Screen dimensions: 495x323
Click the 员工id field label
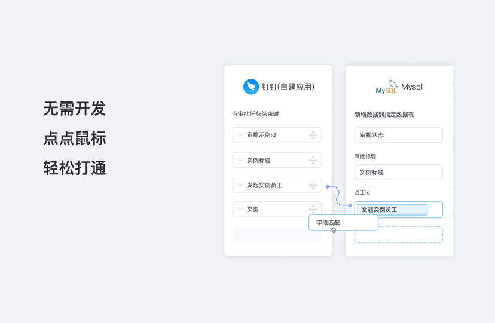pyautogui.click(x=362, y=192)
